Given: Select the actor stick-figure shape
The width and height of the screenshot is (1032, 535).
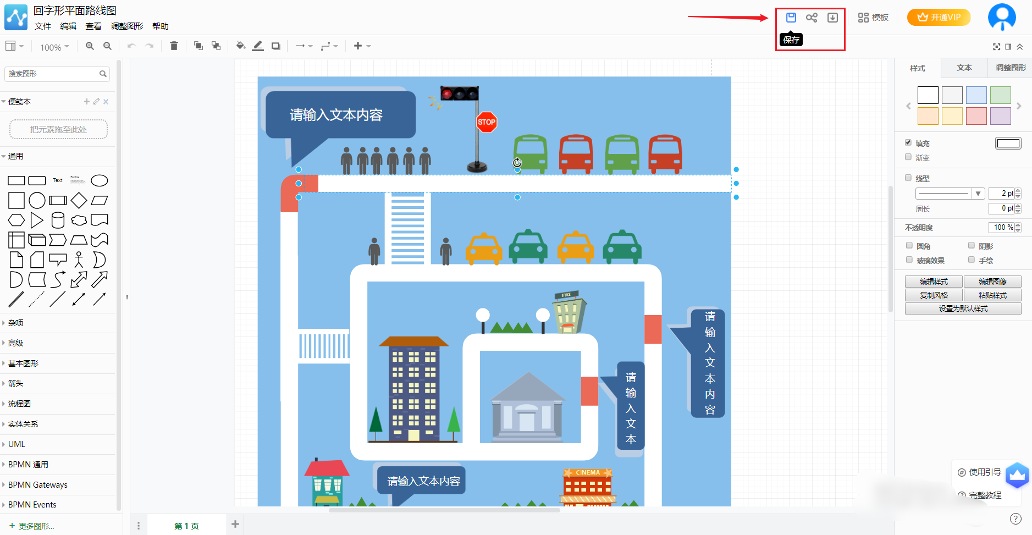Looking at the screenshot, I should [x=79, y=260].
